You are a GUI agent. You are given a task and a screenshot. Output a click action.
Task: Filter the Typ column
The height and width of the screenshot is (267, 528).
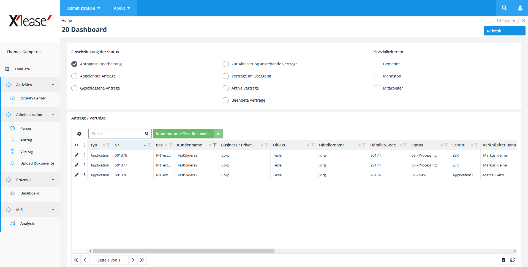coord(108,145)
